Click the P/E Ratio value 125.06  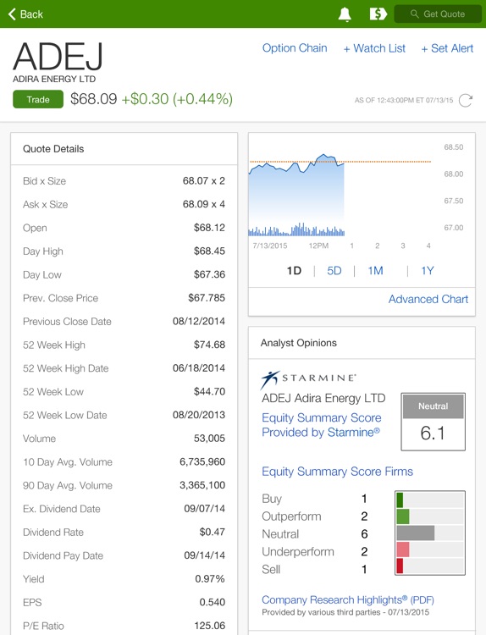coord(210,626)
